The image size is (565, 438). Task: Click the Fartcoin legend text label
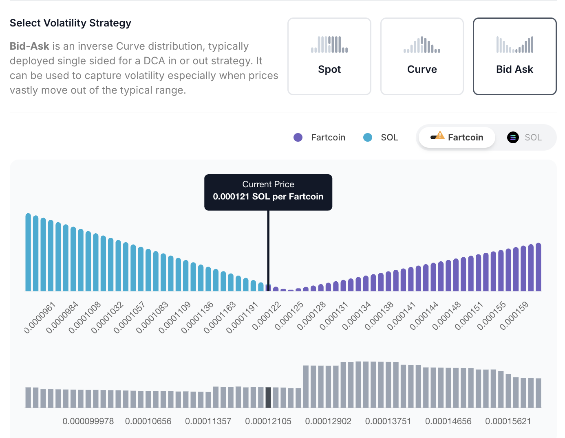pyautogui.click(x=328, y=138)
